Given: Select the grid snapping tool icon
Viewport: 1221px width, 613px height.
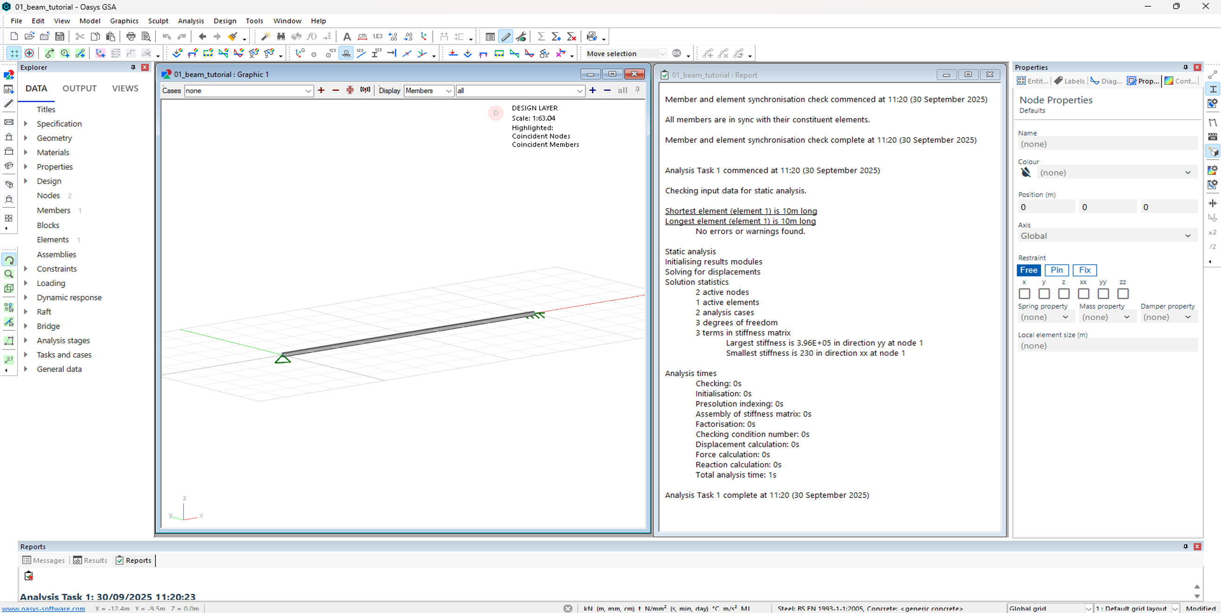Looking at the screenshot, I should click(x=14, y=53).
